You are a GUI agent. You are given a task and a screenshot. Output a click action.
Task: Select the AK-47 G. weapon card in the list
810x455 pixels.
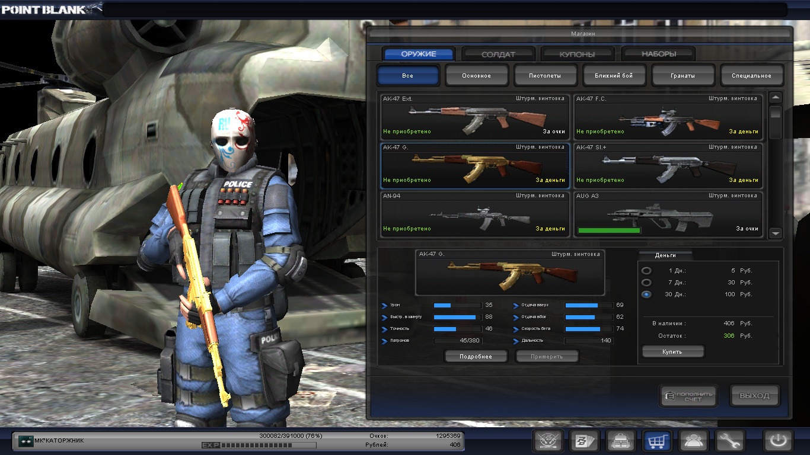(x=474, y=165)
